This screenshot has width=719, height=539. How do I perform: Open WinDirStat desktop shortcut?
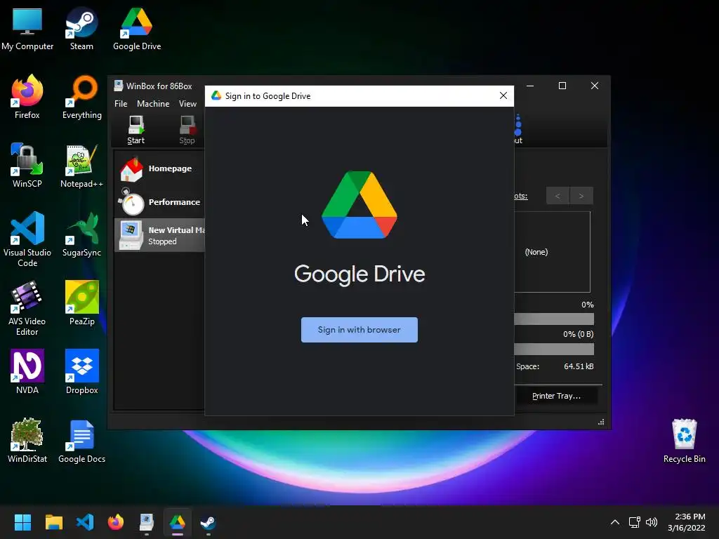click(27, 441)
